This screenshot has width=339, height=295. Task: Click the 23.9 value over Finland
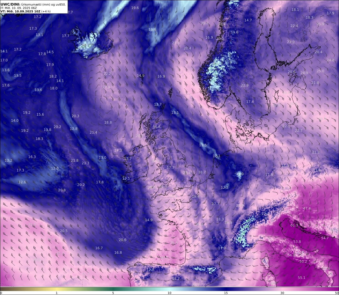click(x=291, y=42)
